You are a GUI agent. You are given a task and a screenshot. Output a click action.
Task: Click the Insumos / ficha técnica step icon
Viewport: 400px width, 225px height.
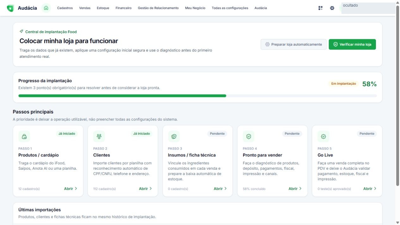click(x=174, y=137)
